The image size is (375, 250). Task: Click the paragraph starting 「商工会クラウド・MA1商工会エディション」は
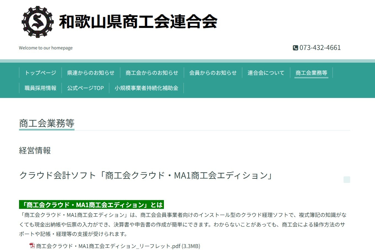pyautogui.click(x=183, y=224)
